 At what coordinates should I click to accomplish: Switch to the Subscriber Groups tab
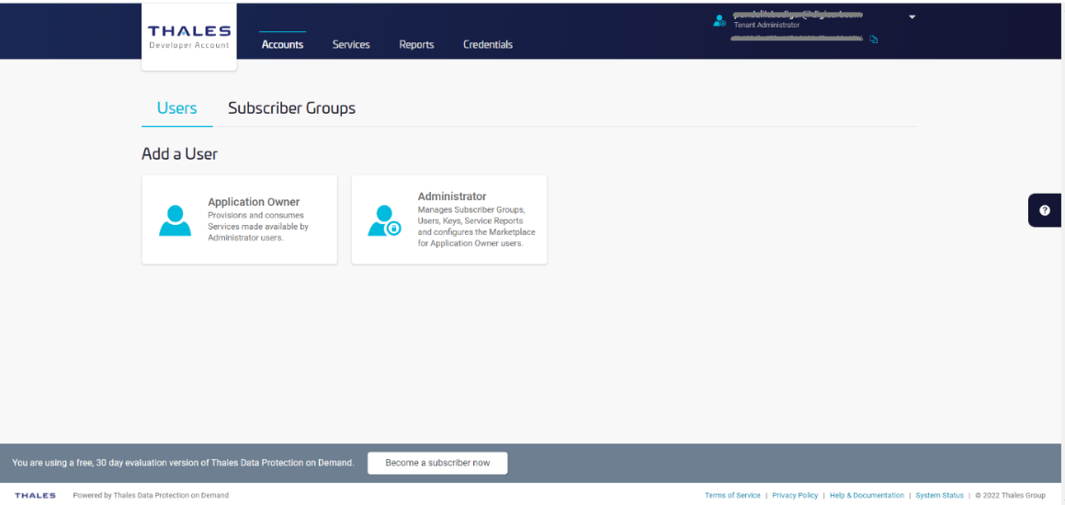pos(291,108)
